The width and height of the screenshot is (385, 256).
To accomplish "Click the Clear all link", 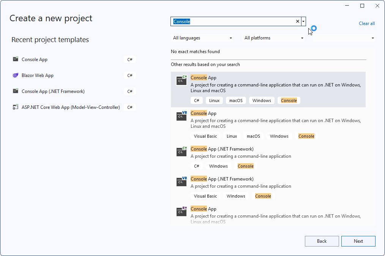I will (366, 23).
